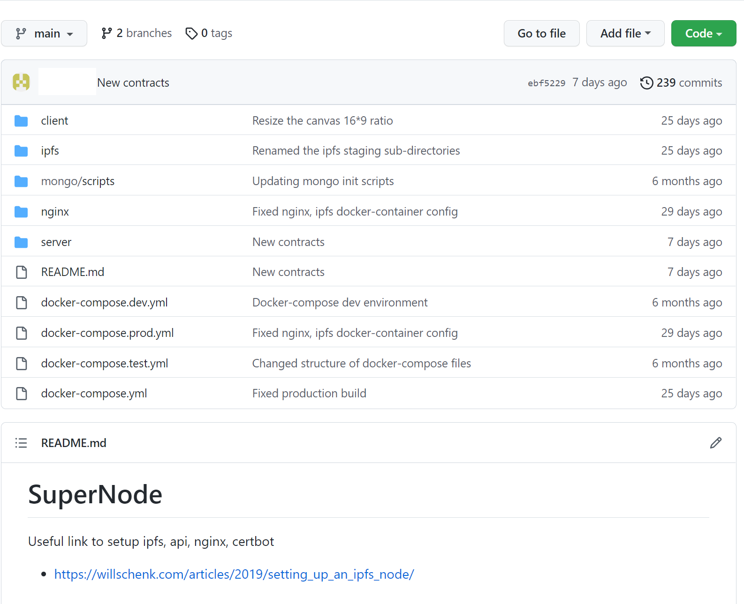Open the willschenk.com IPFS article link
The width and height of the screenshot is (744, 604).
(x=234, y=574)
